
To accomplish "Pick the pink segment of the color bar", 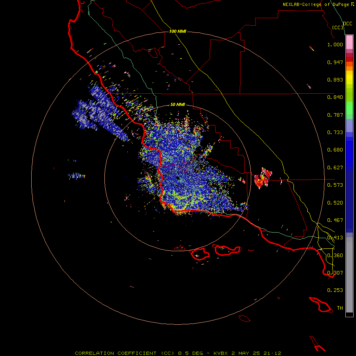I will [x=349, y=42].
